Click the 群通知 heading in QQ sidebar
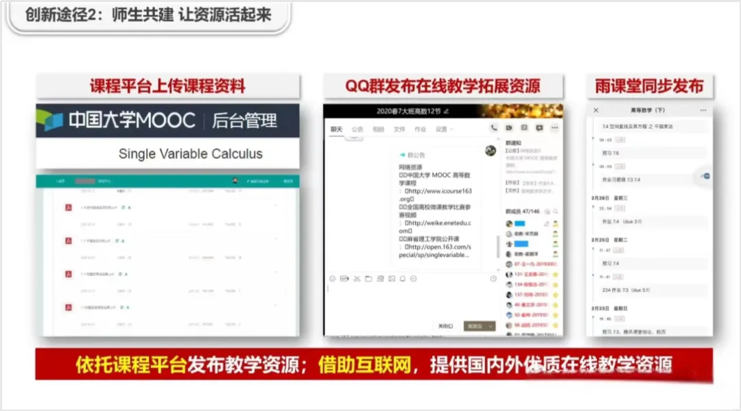This screenshot has width=741, height=411. coord(513,142)
